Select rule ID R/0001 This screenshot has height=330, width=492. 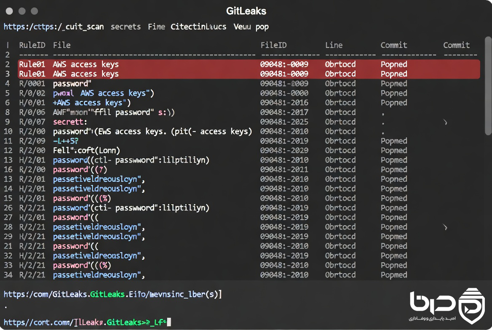click(32, 84)
